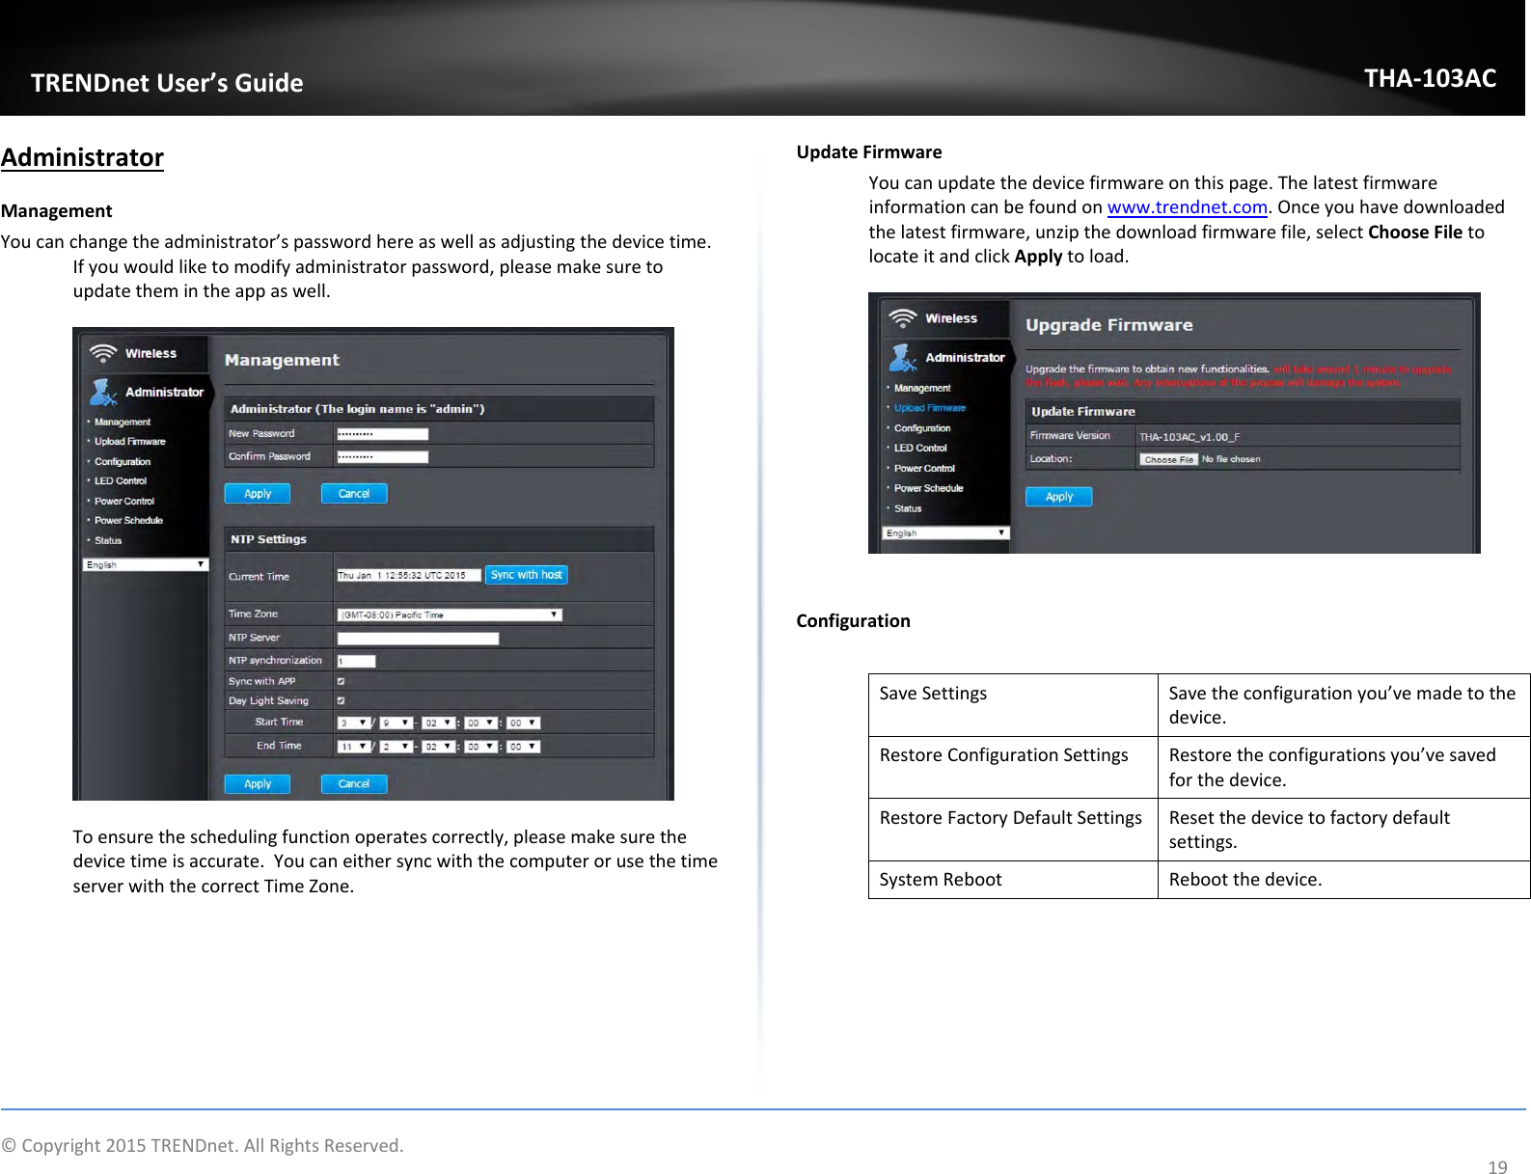Open the English language dropdown in Management screenshot
Image resolution: width=1531 pixels, height=1174 pixels.
coord(146,564)
